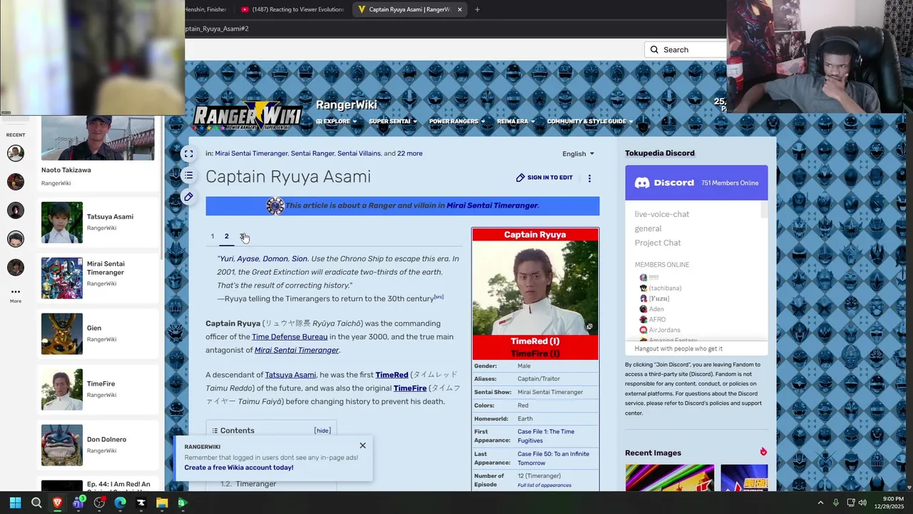Select the Project Chat Discord channel
The height and width of the screenshot is (514, 913).
[x=658, y=243]
